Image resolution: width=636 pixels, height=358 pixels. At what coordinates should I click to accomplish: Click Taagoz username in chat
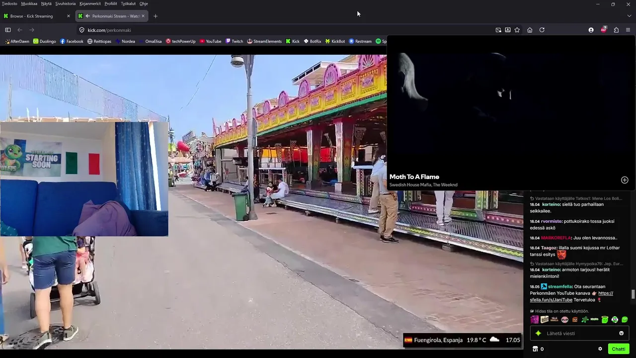[549, 248]
